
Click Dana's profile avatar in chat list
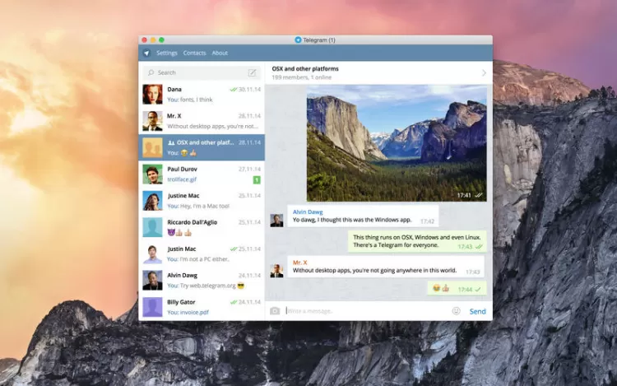click(x=152, y=94)
